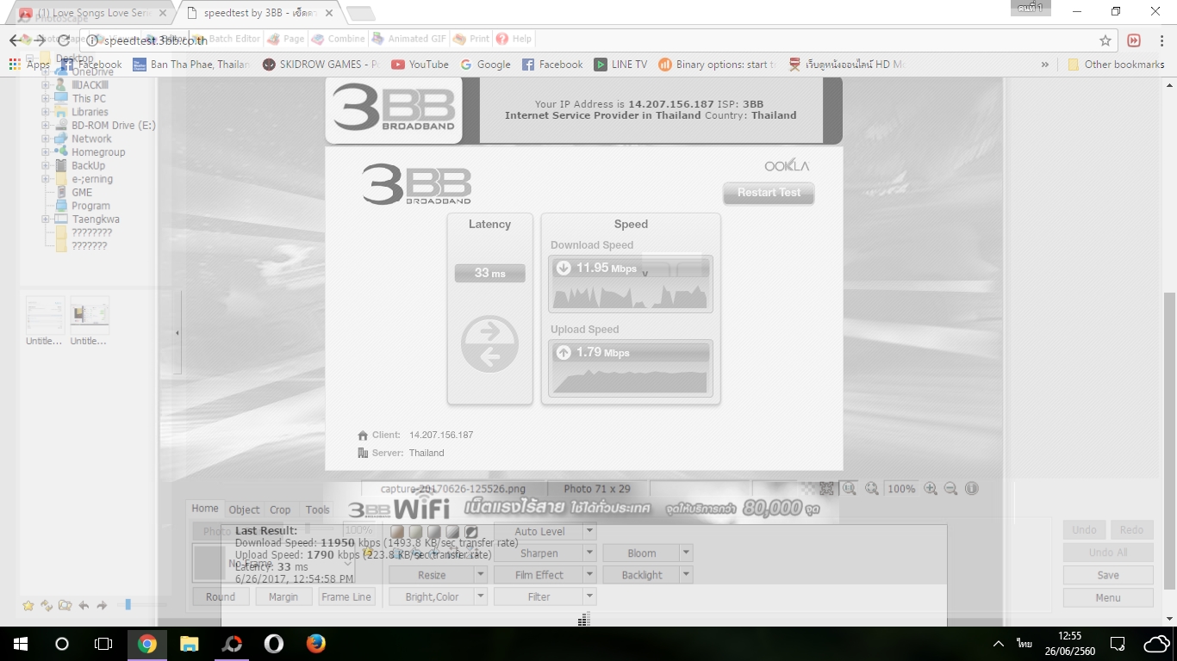Click the Resize button in PhotoScape

tap(432, 575)
